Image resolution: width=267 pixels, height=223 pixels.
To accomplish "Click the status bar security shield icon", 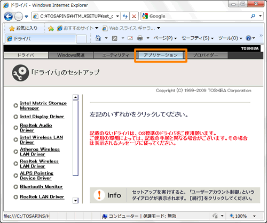I will tap(215, 216).
